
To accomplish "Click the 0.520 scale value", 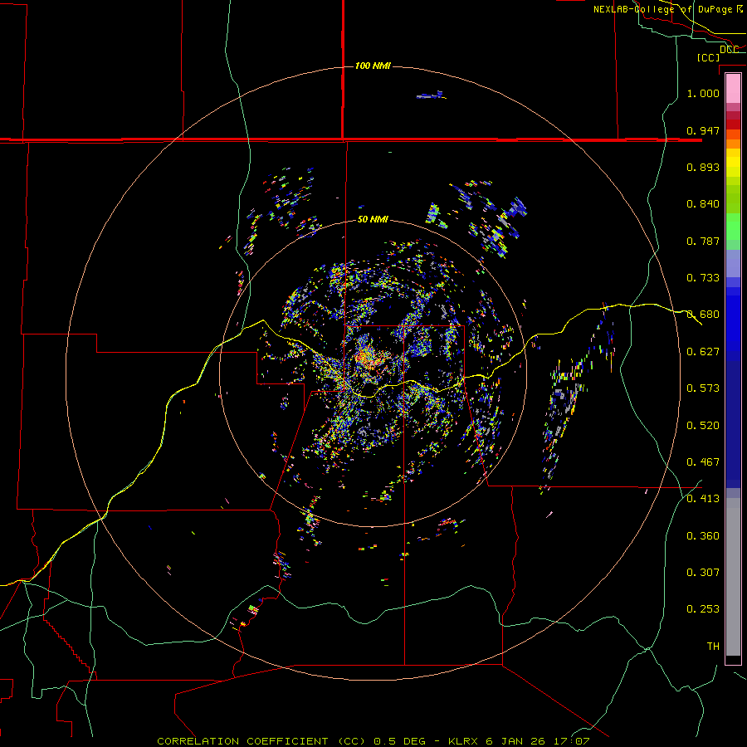I will click(x=703, y=426).
